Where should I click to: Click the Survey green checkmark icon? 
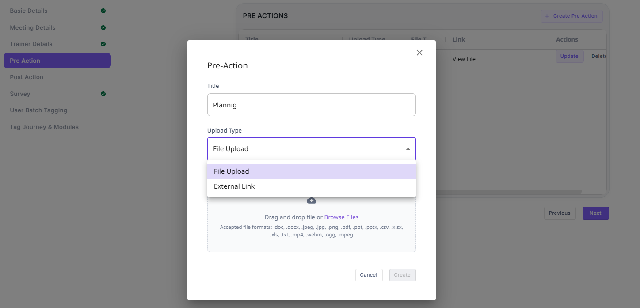[x=103, y=94]
